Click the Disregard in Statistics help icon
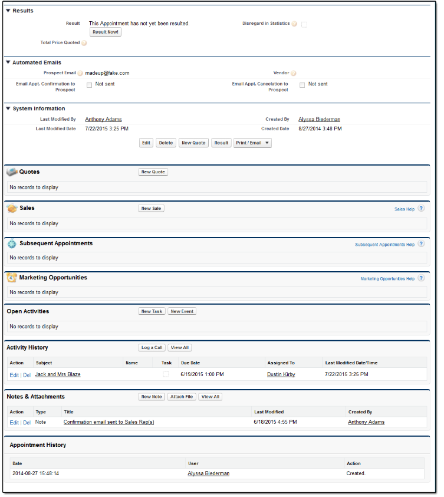Screen dimensions: 444x497 point(294,24)
